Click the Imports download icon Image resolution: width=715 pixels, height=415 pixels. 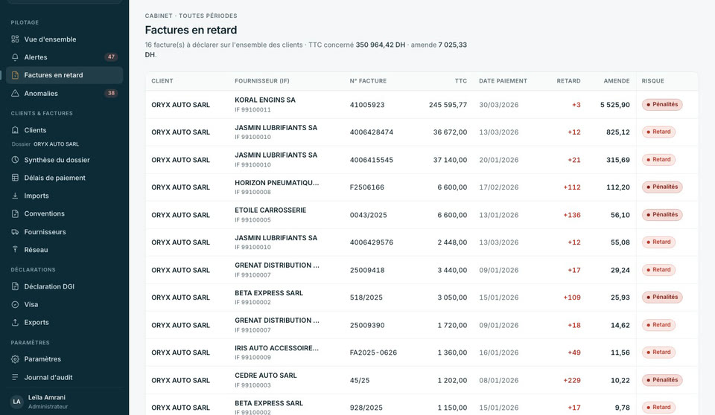coord(15,196)
